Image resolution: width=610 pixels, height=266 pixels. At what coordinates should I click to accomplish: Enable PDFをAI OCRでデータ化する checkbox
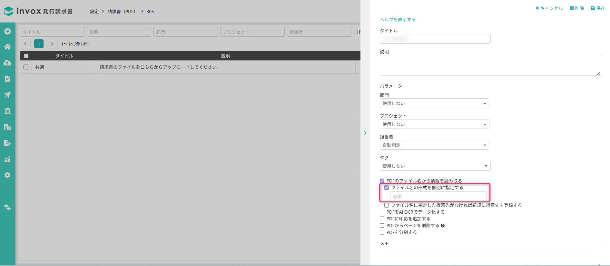pos(382,212)
